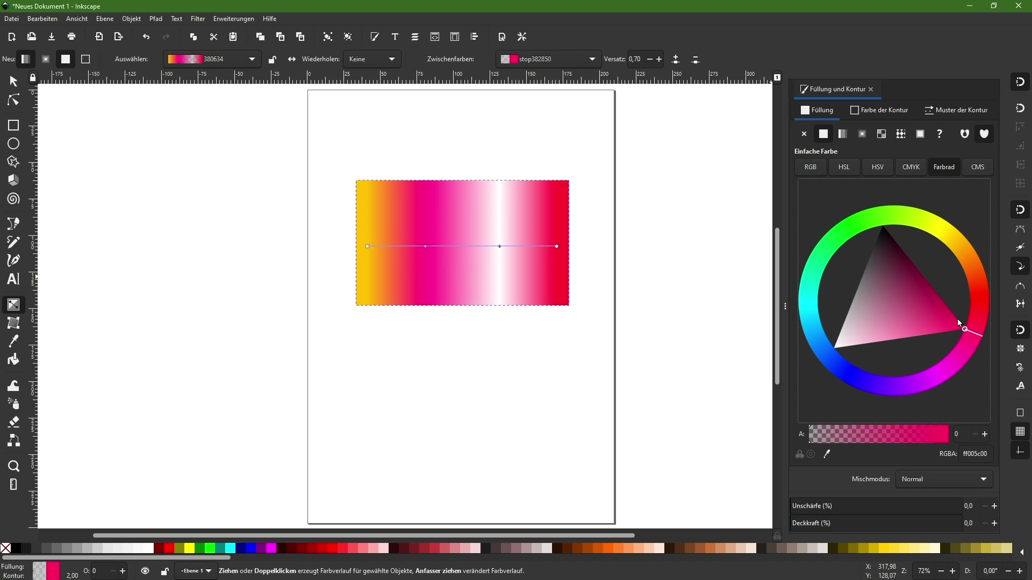
Task: Activate the Zoom tool
Action: pyautogui.click(x=13, y=466)
